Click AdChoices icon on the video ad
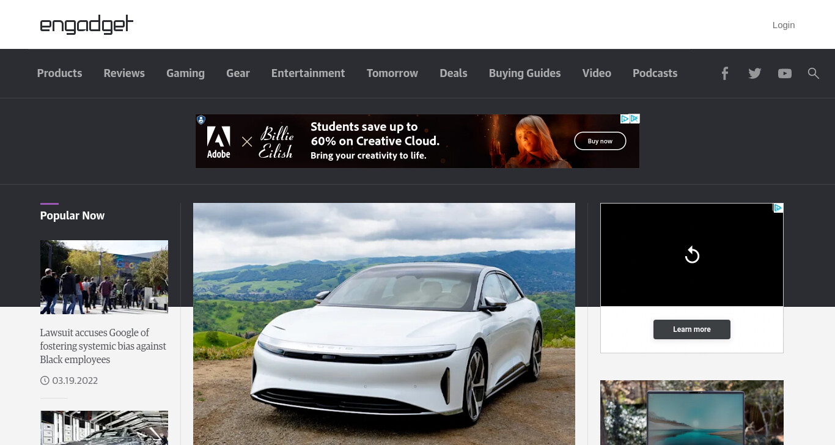The width and height of the screenshot is (835, 445). (778, 208)
